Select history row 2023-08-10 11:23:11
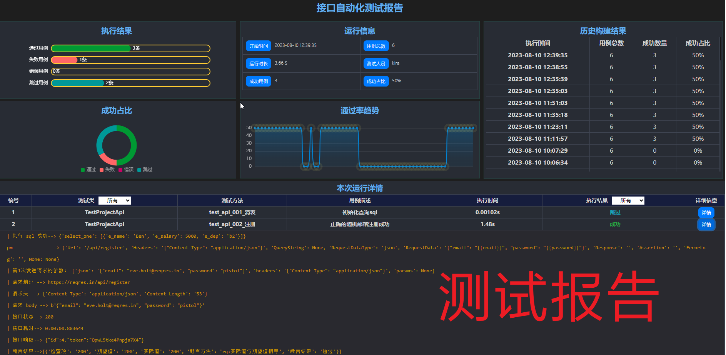This screenshot has width=726, height=355. 602,127
